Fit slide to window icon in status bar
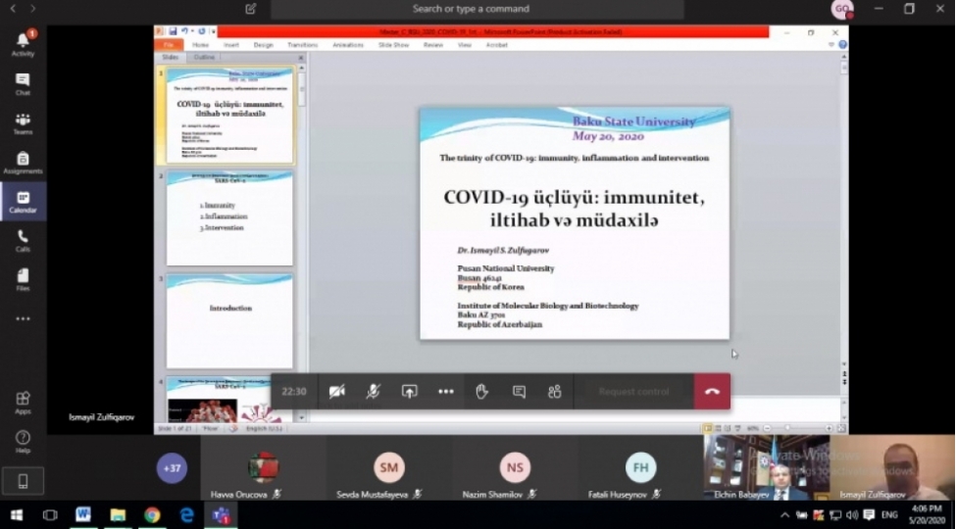 point(841,428)
